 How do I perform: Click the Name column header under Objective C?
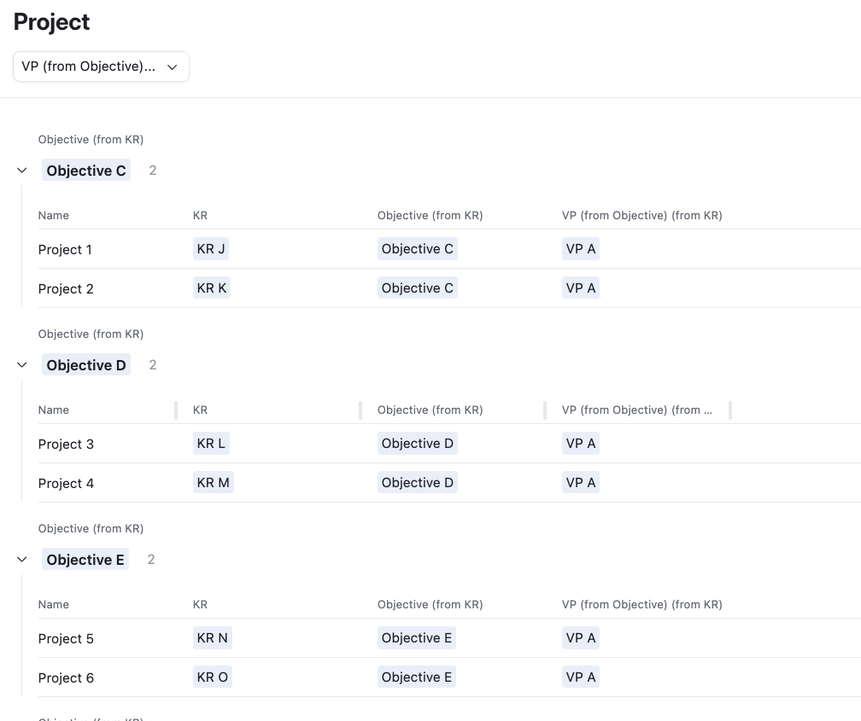(53, 216)
